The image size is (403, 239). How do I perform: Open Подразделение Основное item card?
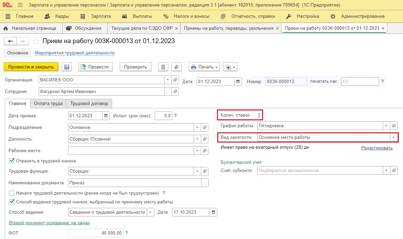[205, 128]
